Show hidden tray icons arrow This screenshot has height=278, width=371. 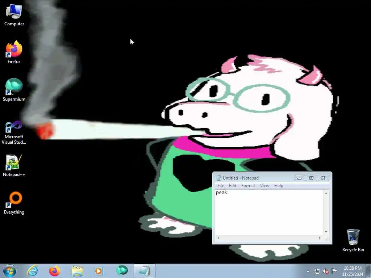(x=308, y=271)
